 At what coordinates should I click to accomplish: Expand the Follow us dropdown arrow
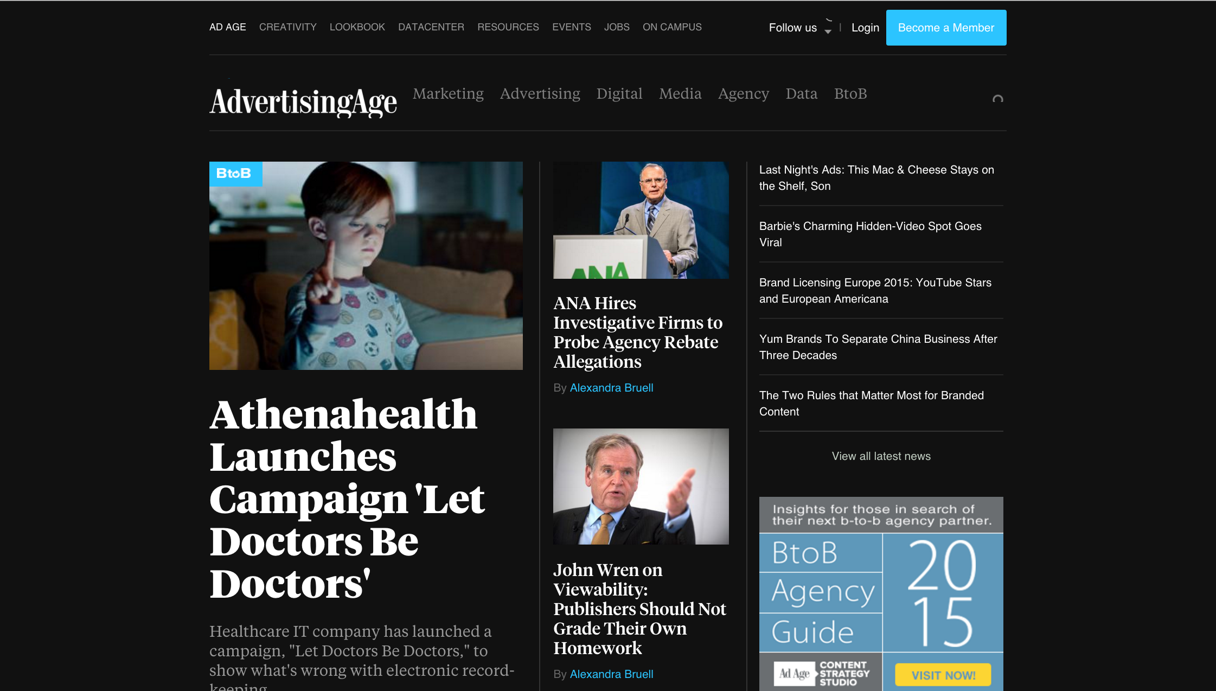[828, 31]
